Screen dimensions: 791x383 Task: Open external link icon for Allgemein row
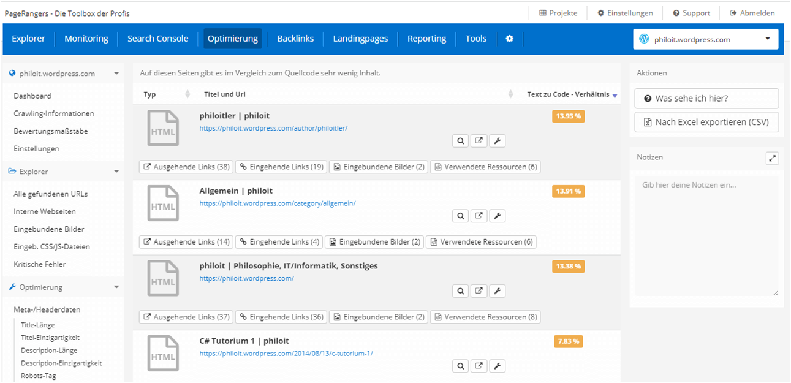pos(479,216)
